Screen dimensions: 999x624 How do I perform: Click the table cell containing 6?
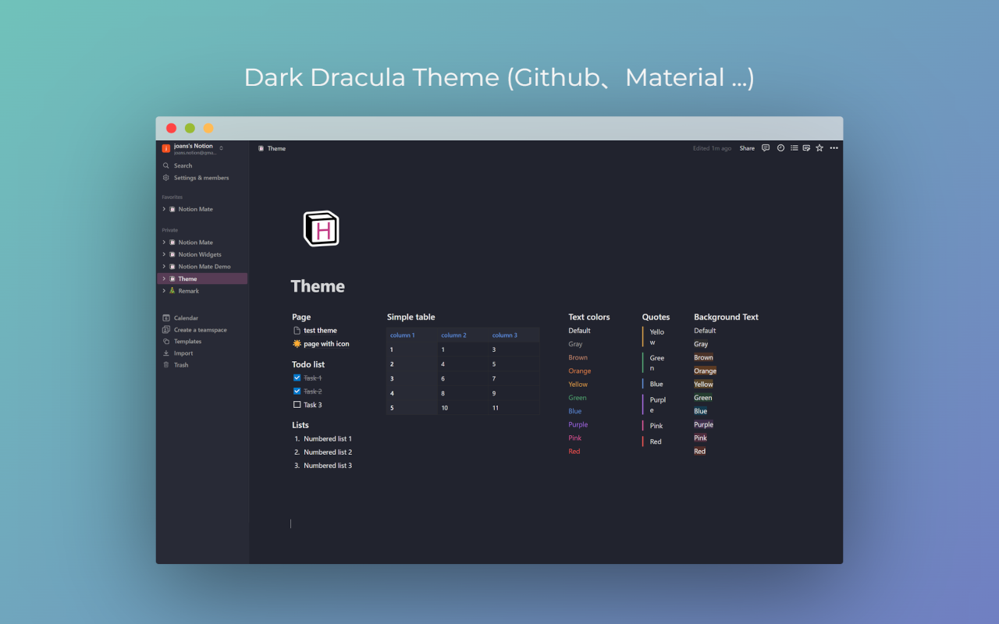pyautogui.click(x=463, y=378)
